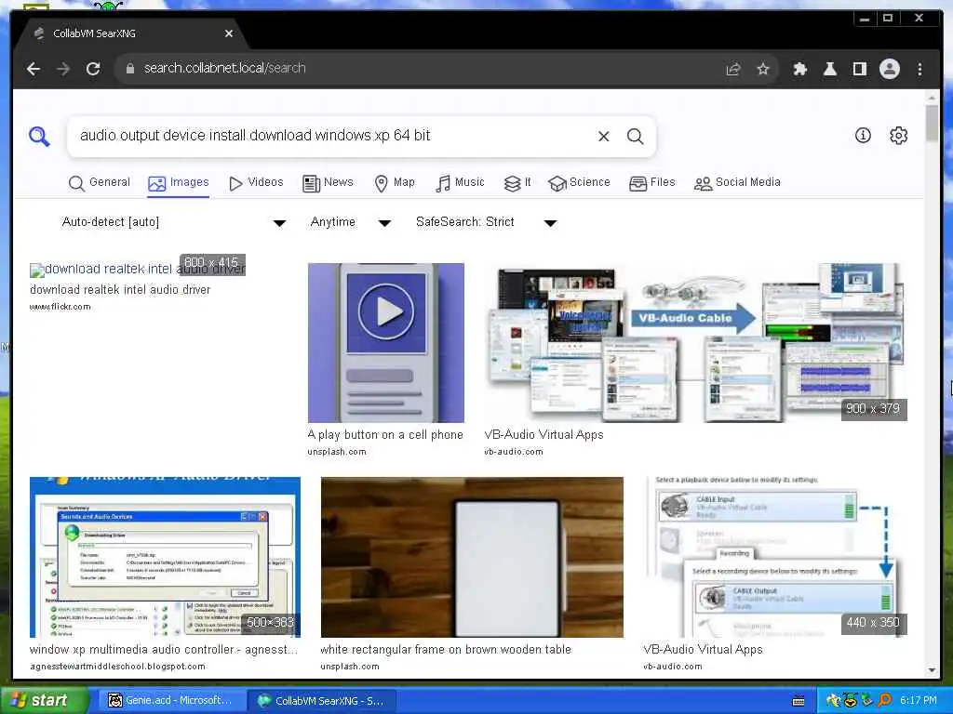The height and width of the screenshot is (714, 953).
Task: Submit search with the magnifier button
Action: [x=635, y=136]
